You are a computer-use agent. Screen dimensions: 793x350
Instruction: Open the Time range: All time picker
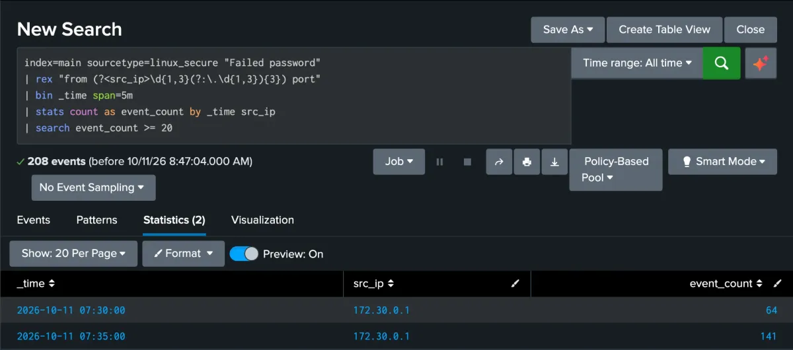(x=637, y=63)
